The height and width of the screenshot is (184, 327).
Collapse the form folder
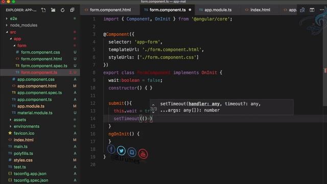14,45
